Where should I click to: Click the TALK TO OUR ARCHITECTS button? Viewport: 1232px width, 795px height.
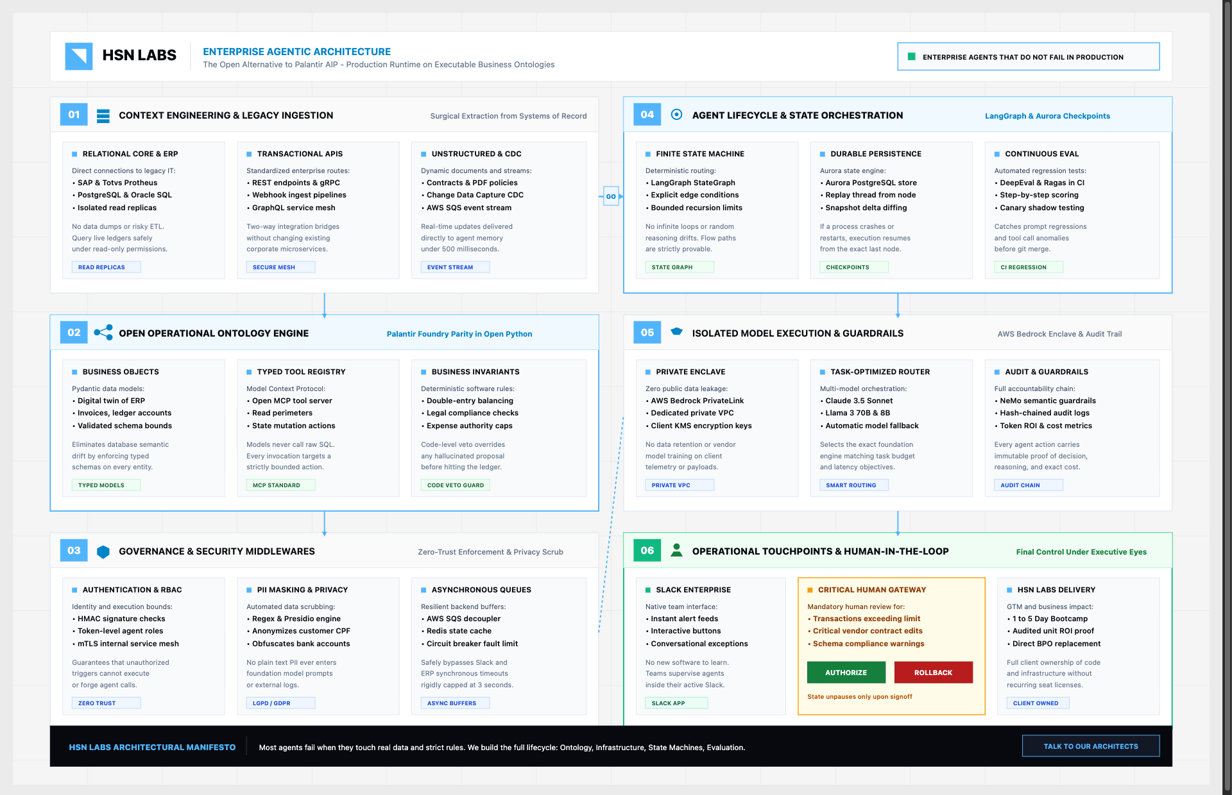(x=1090, y=746)
